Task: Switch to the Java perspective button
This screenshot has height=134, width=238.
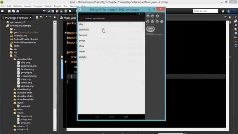Action: coord(232,11)
